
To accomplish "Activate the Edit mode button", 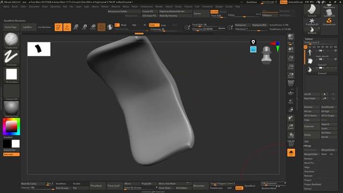I will coord(58,27).
